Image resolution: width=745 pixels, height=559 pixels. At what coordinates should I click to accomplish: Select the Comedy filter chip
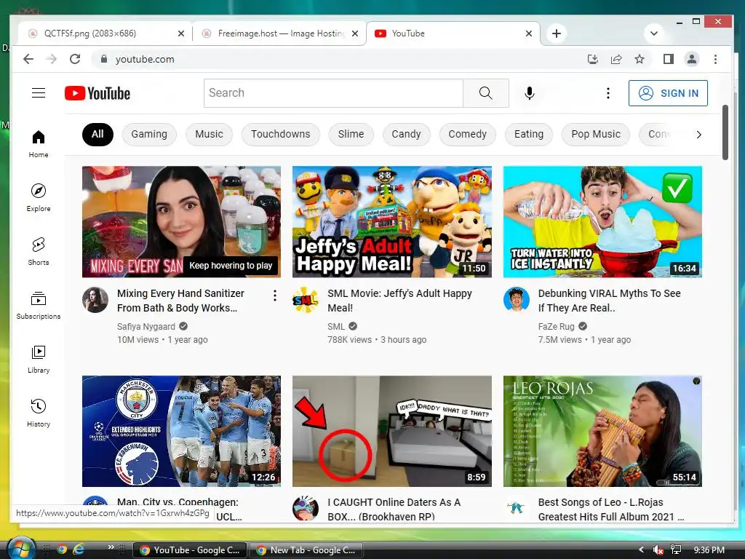[468, 134]
